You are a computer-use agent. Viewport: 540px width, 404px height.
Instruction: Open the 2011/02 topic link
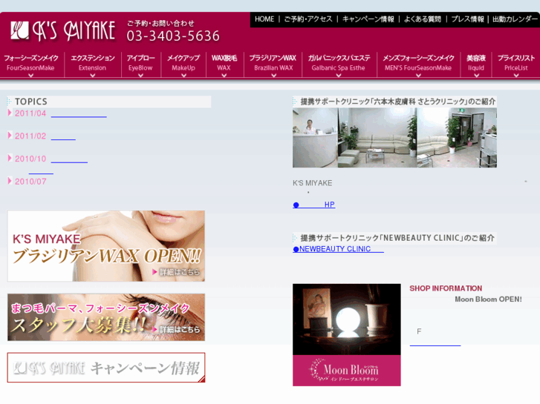(x=63, y=137)
